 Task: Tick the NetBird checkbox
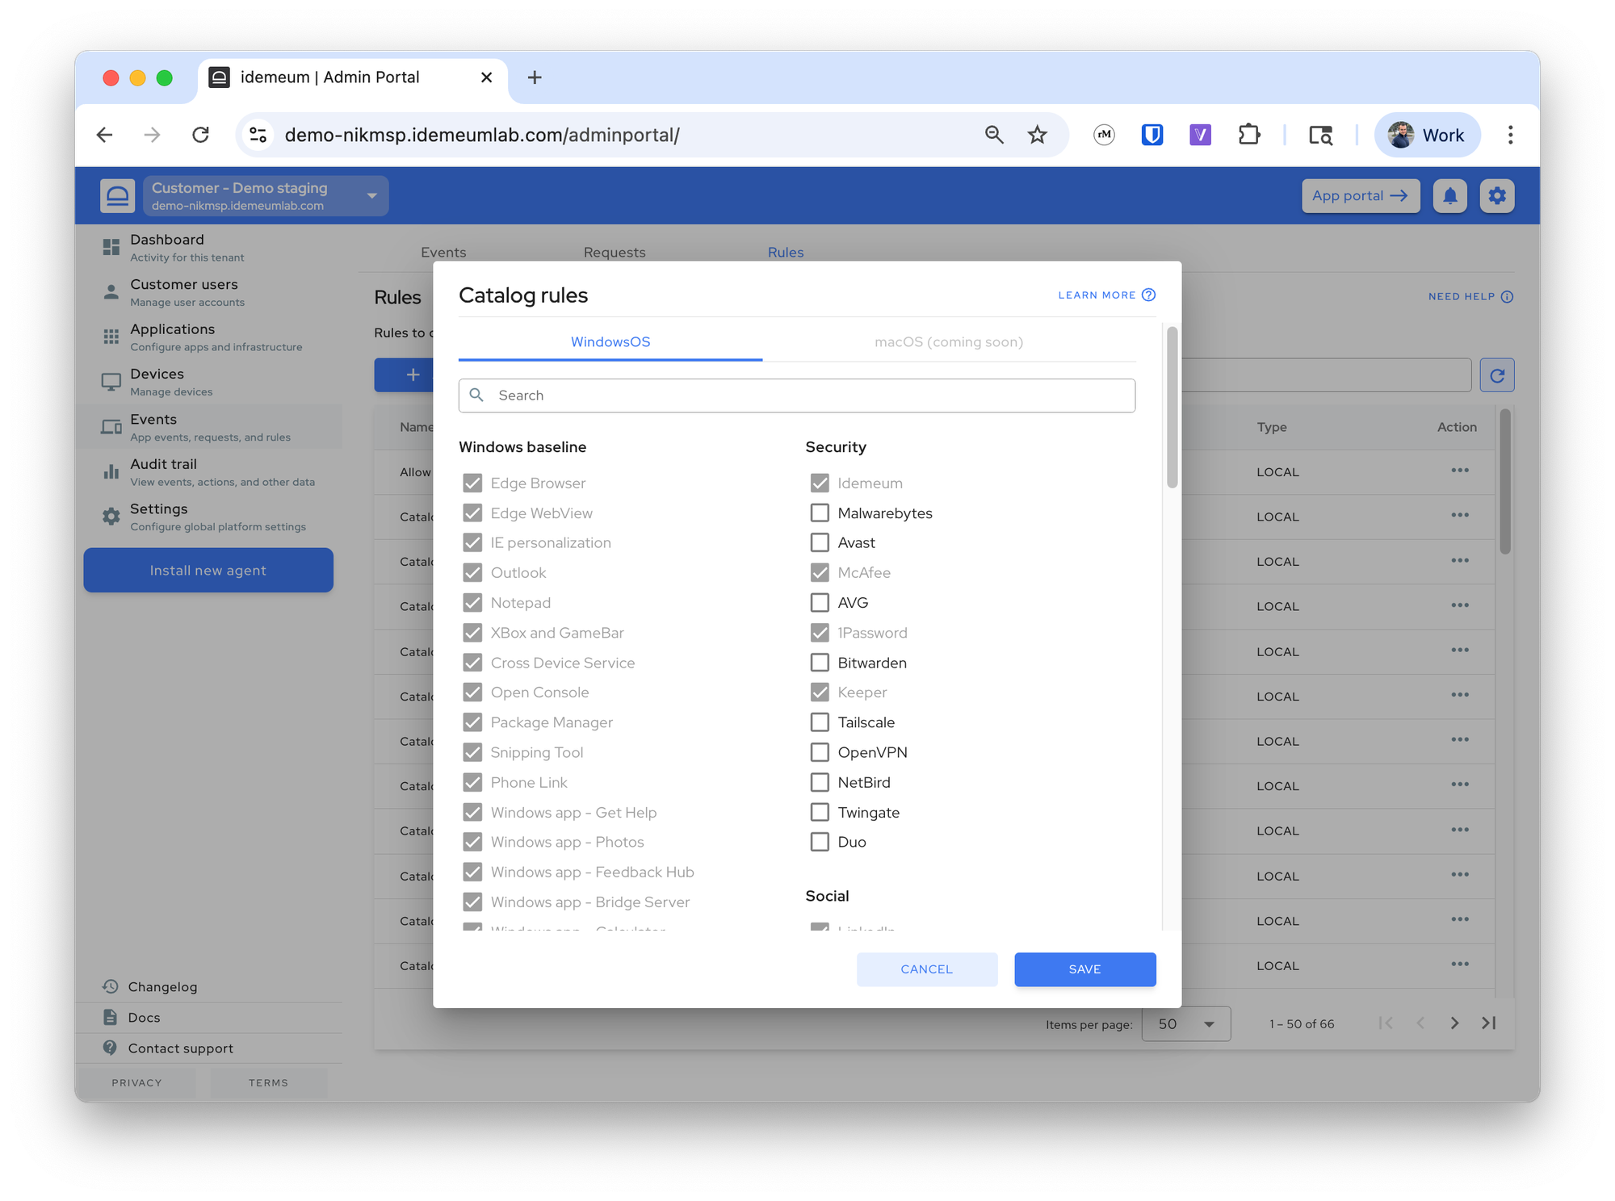click(820, 782)
